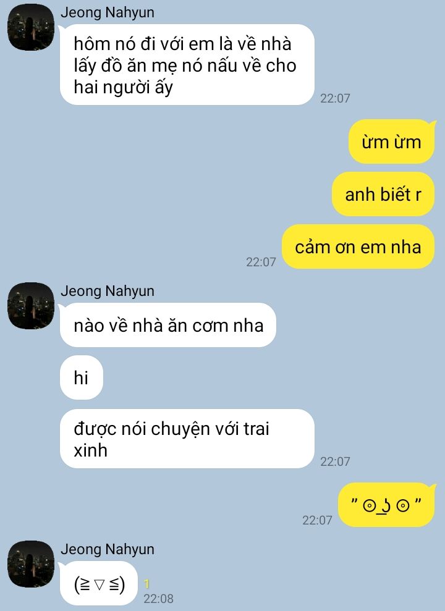Select the 'nào về nhà ăn cơm nha' bubble

[x=168, y=325]
